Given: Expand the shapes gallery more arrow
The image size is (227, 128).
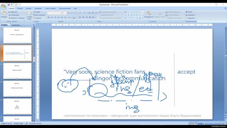Looking at the screenshot, I should coord(143,18).
